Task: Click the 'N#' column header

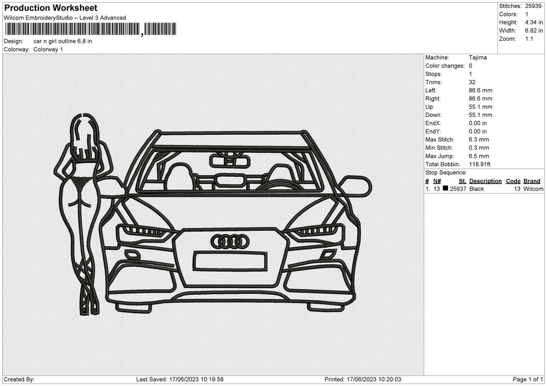Action: 437,181
